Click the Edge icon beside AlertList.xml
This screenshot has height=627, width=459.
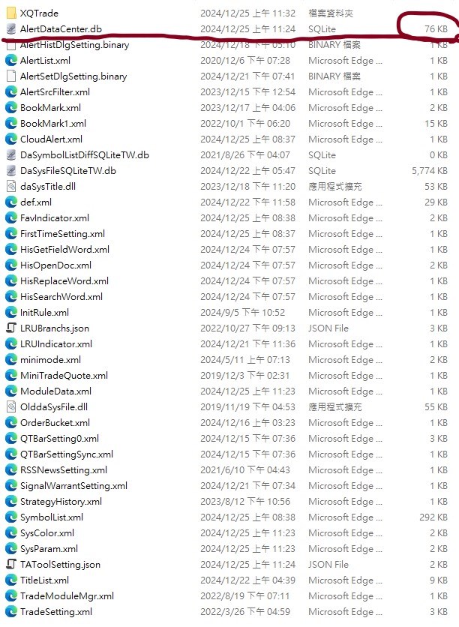coord(11,61)
